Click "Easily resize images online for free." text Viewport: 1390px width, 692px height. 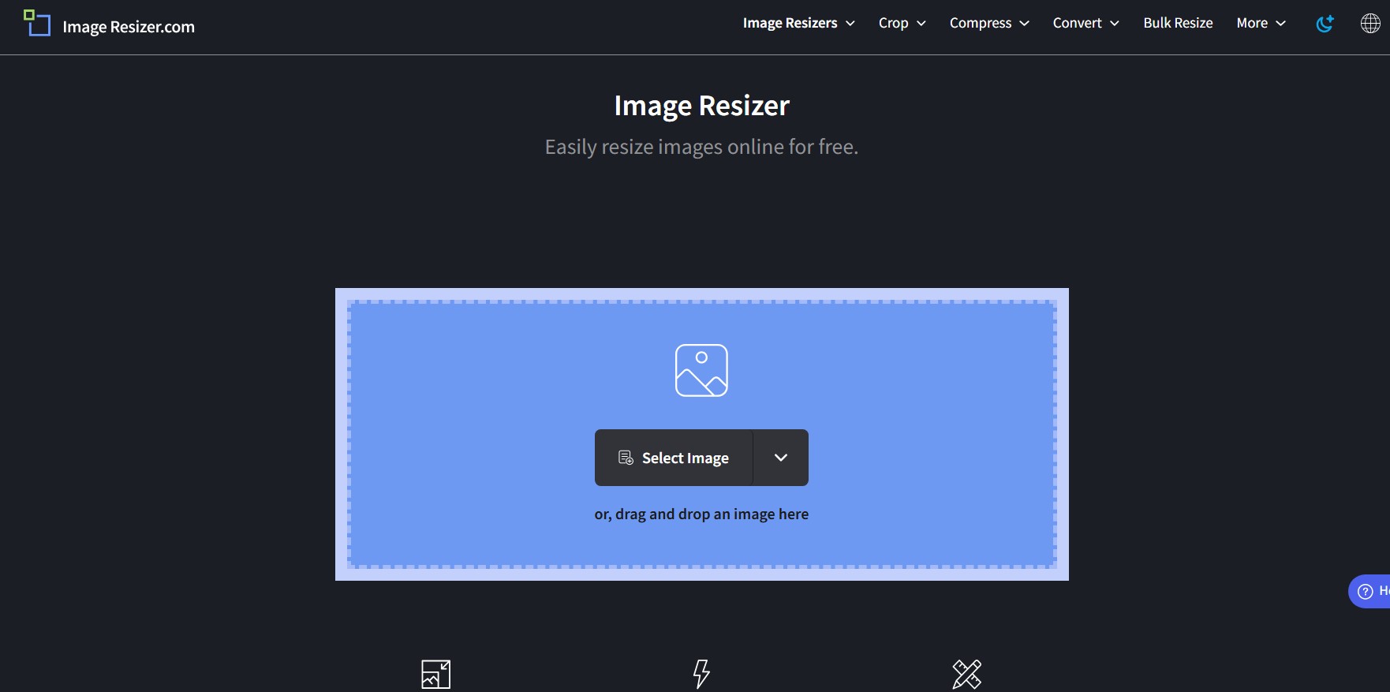(701, 148)
